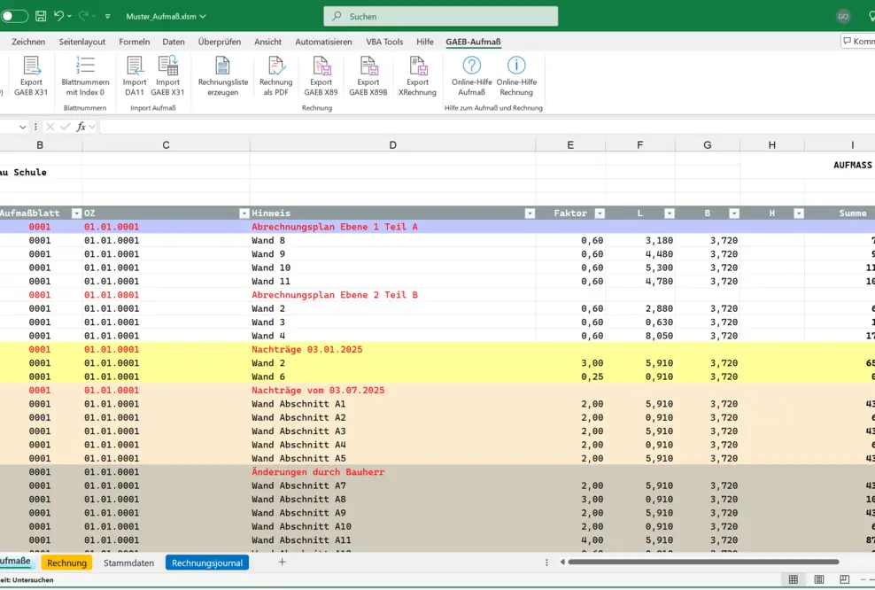
Task: Click the Save icon in title bar
Action: [41, 16]
